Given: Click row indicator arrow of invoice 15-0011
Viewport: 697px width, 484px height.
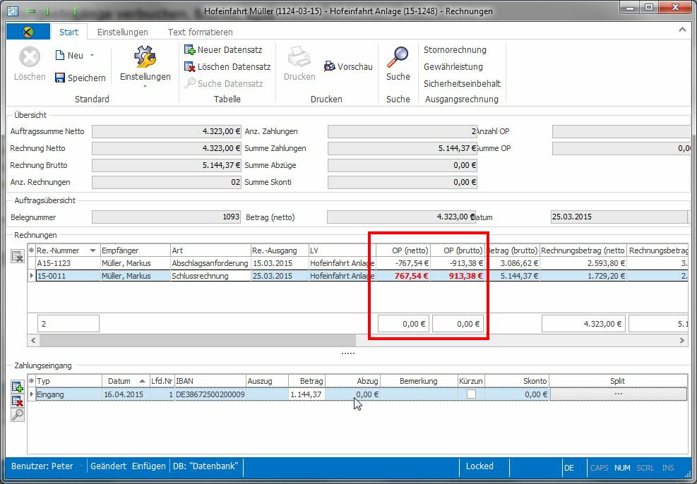Looking at the screenshot, I should (31, 276).
